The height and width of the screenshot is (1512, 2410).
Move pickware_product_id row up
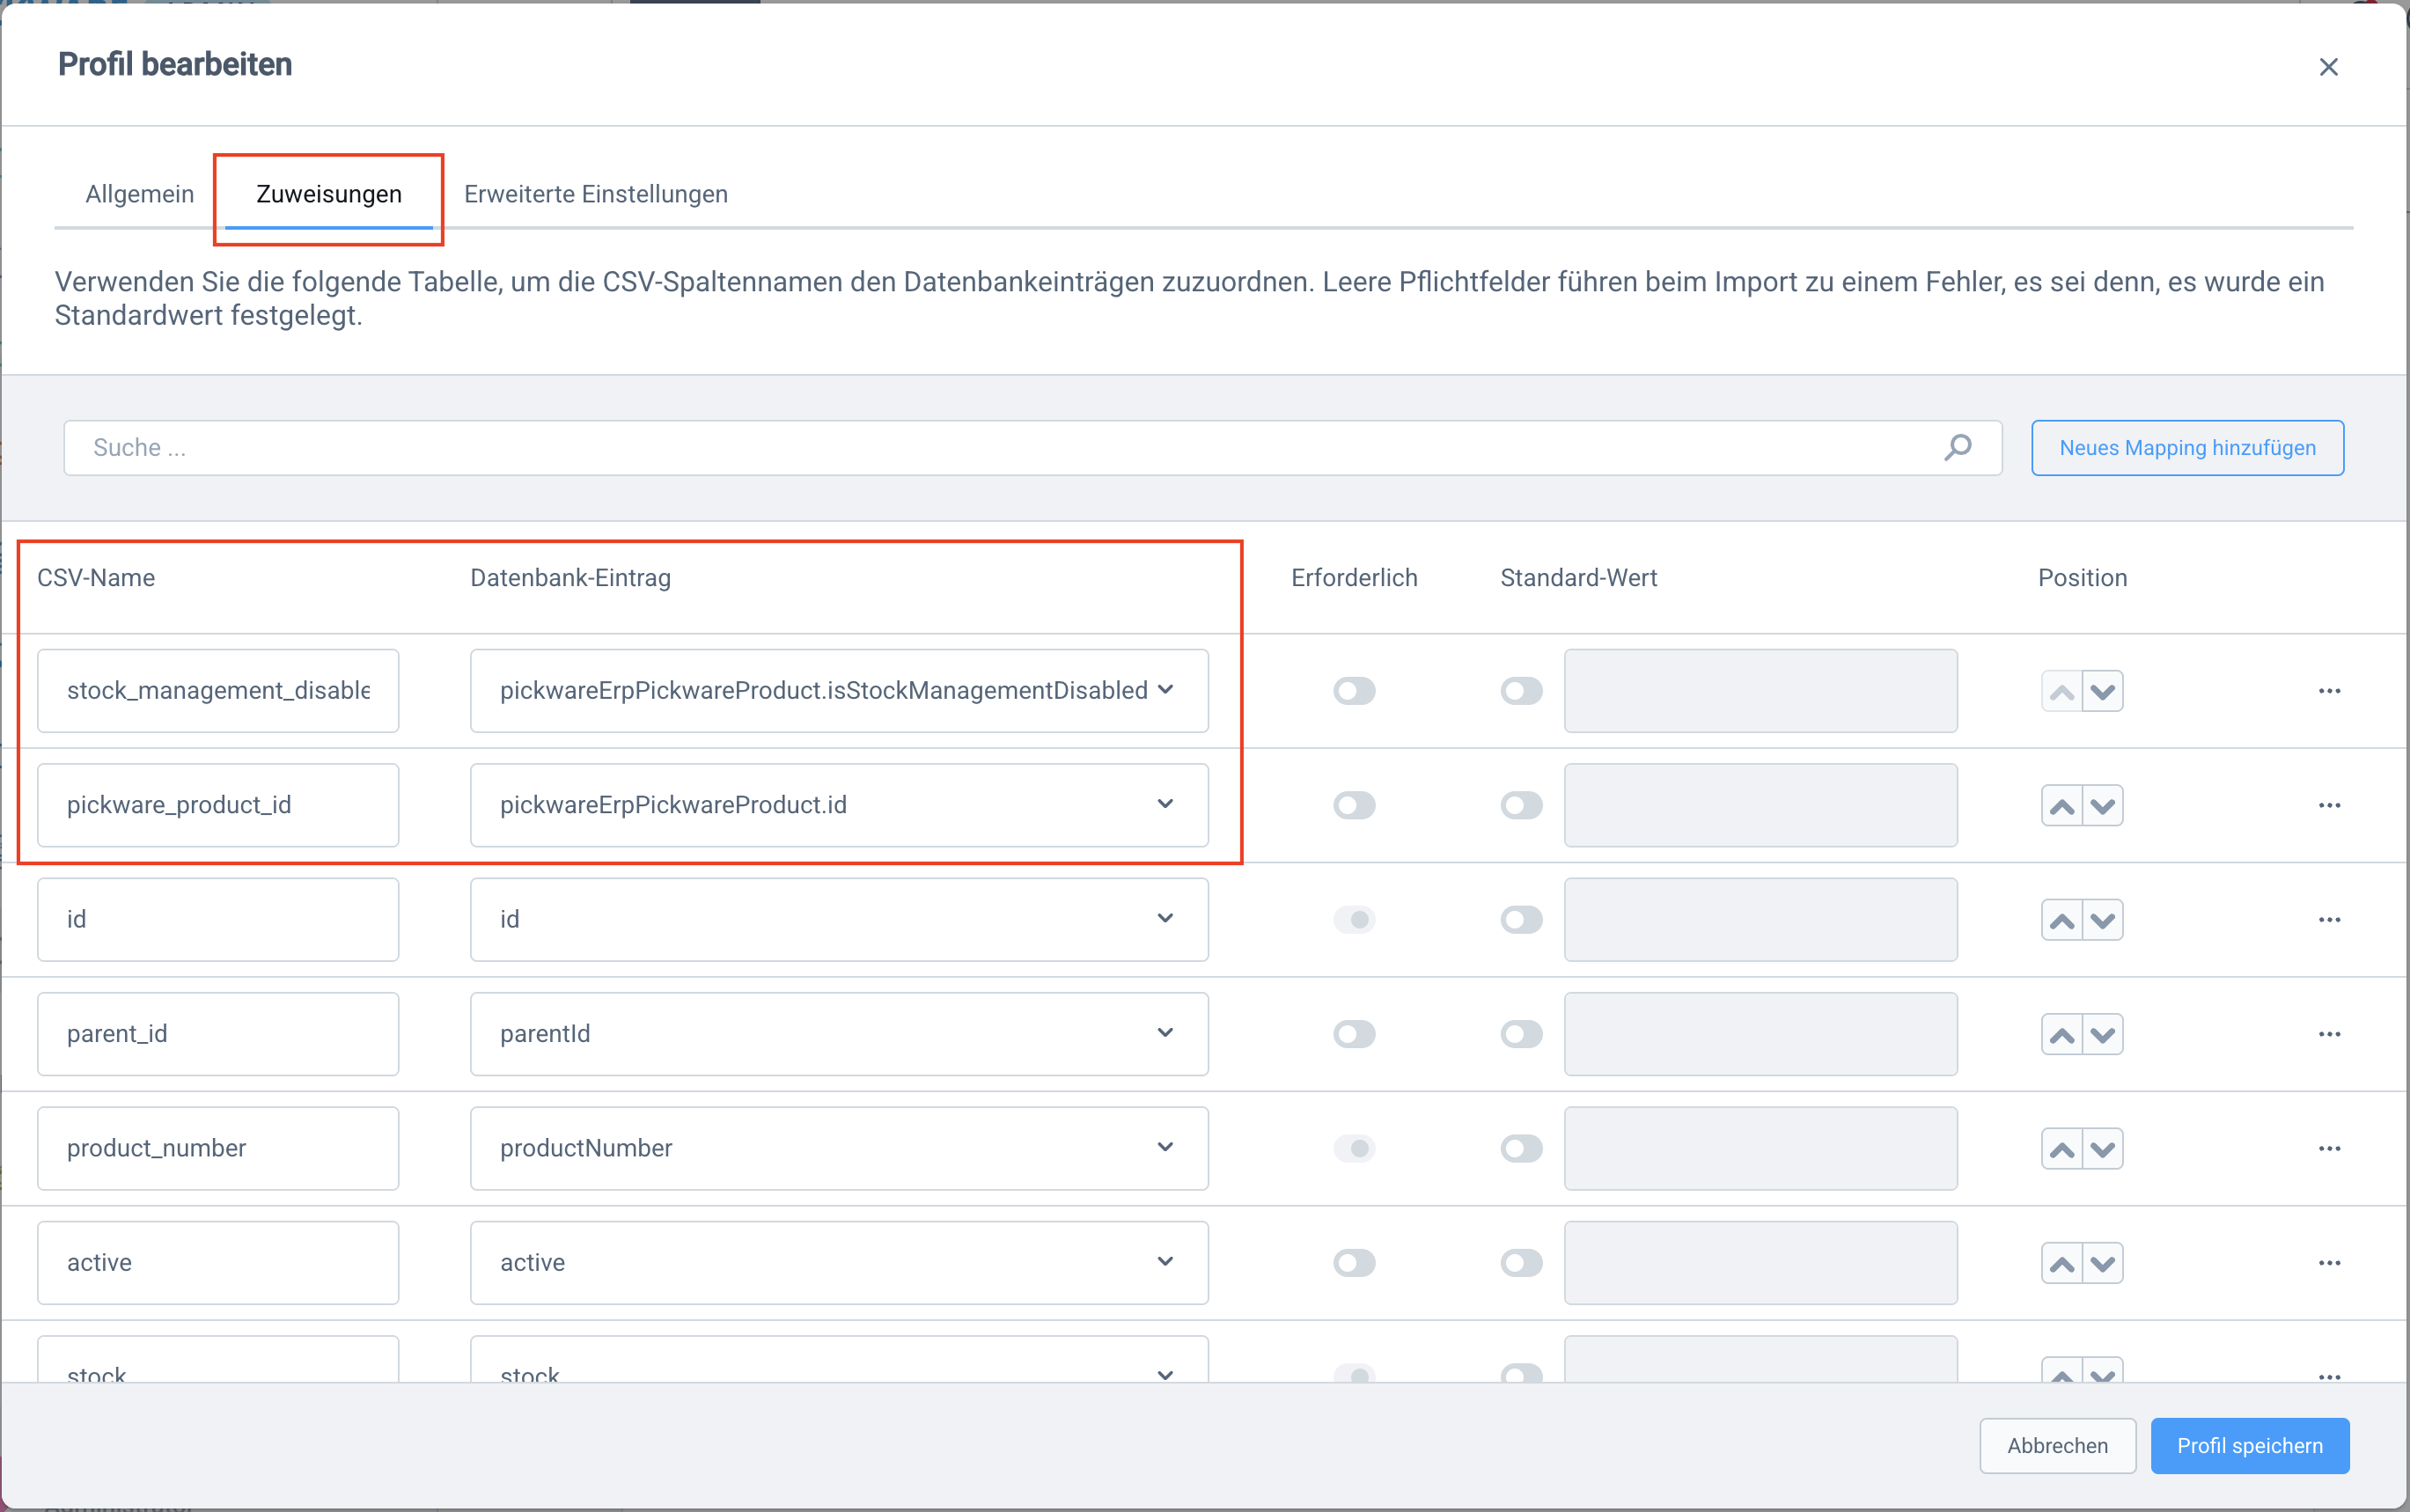[2061, 806]
